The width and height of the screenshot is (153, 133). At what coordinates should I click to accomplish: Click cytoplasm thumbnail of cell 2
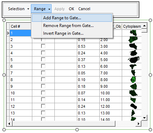[x=133, y=40]
